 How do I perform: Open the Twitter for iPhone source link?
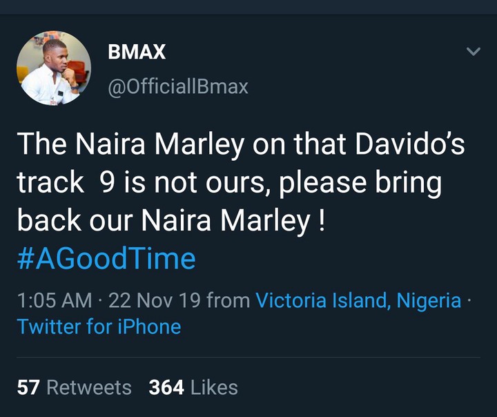[99, 327]
